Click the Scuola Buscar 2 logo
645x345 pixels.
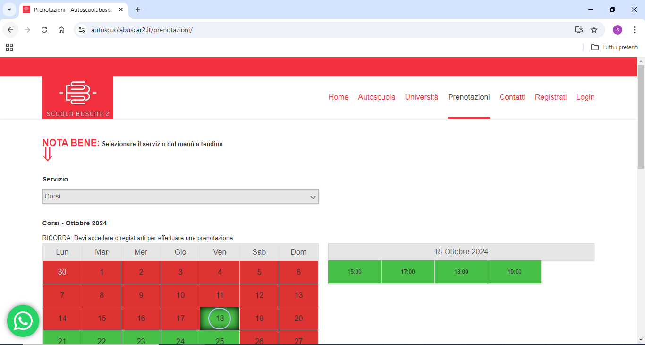tap(78, 97)
